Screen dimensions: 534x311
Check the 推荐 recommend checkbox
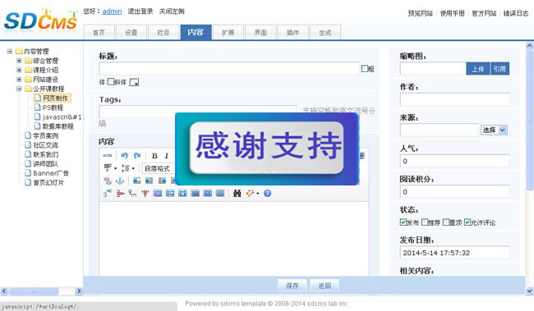[425, 222]
